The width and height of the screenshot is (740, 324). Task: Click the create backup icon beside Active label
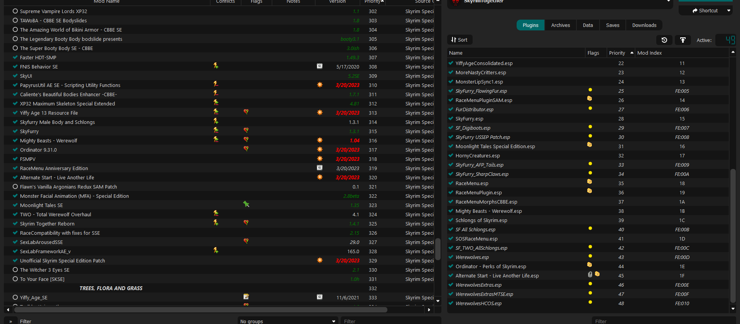683,40
